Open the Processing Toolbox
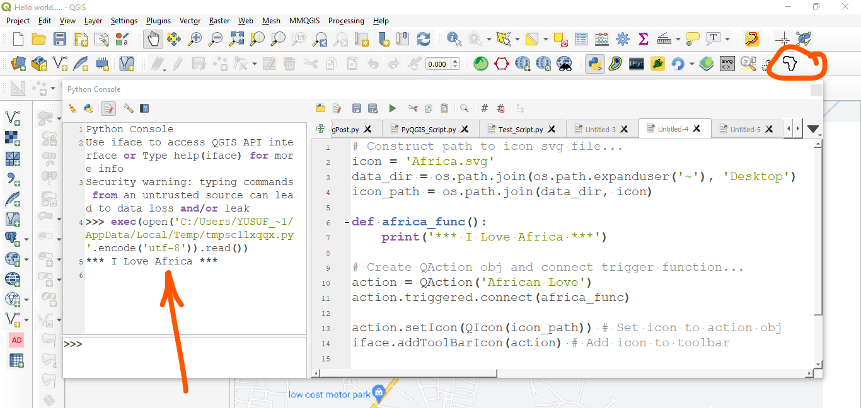861x408 pixels. [x=621, y=38]
